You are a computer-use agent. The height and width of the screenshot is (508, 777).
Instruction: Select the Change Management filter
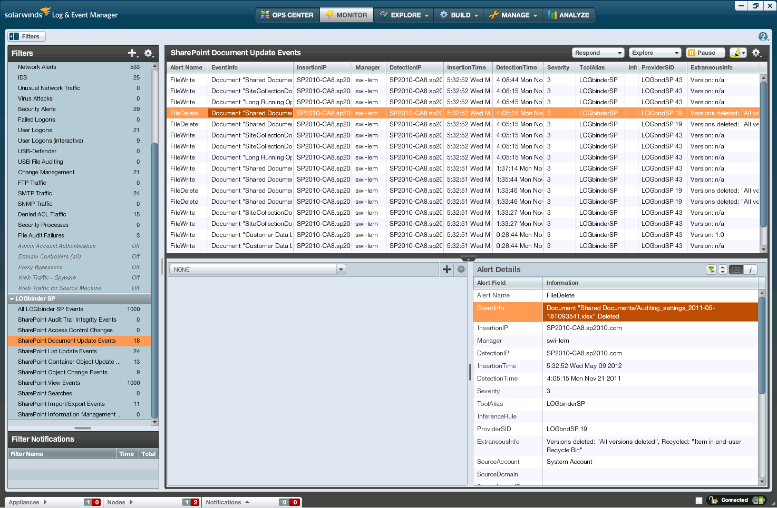[x=79, y=172]
